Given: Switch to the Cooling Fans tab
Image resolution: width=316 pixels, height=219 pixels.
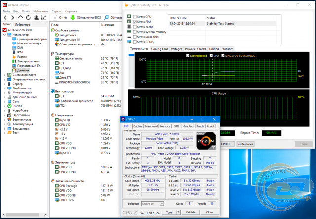Looking at the screenshot, I should click(159, 49).
